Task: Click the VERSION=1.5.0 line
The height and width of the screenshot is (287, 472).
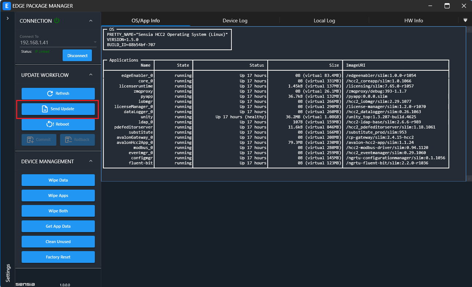Action: pos(123,39)
